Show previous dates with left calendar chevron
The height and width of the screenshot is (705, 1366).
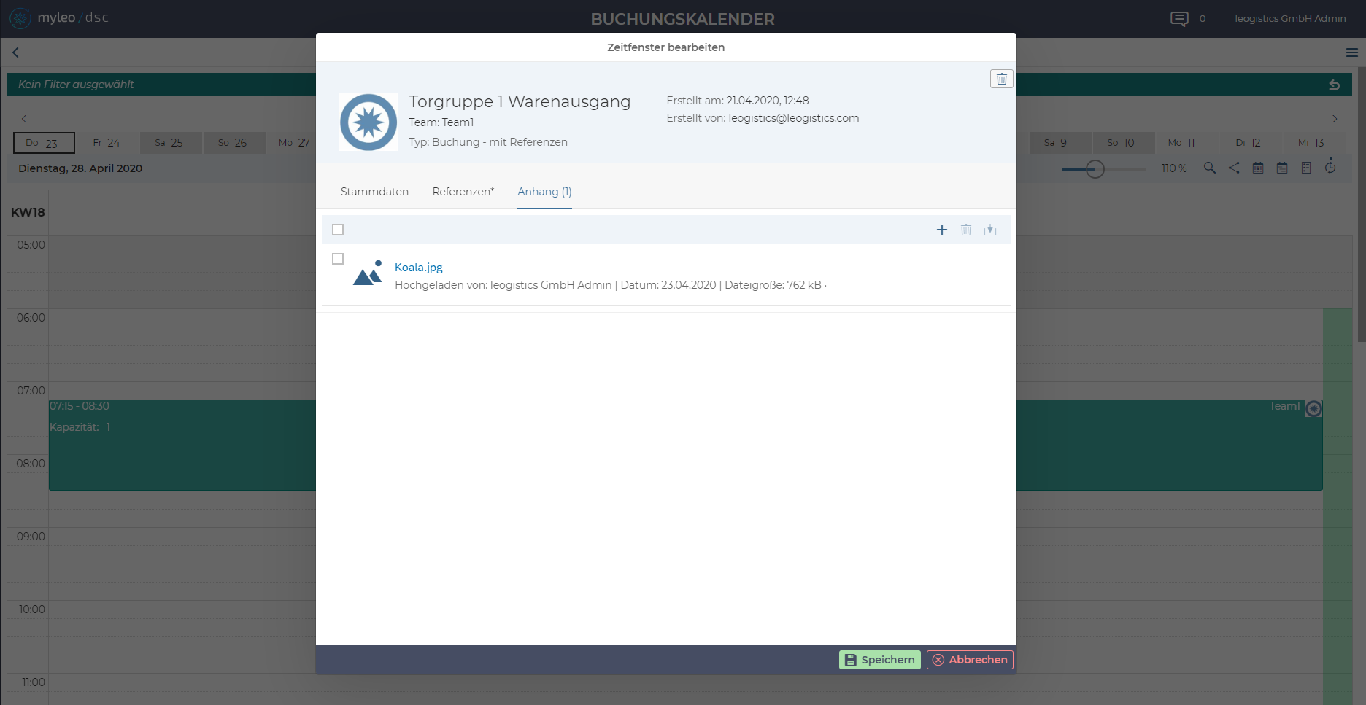point(24,119)
